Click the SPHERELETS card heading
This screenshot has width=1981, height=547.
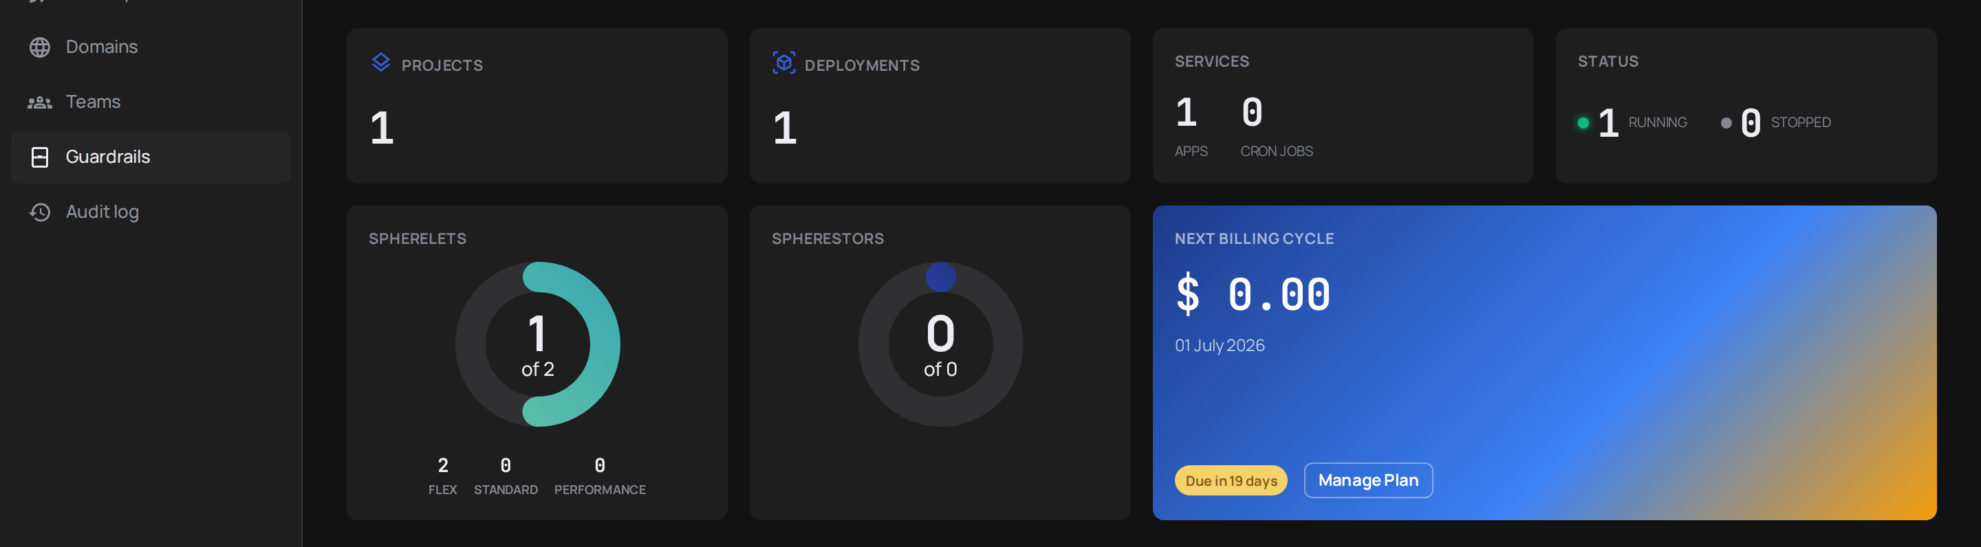pos(418,239)
